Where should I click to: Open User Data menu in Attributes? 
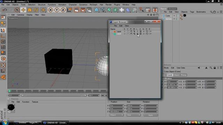tap(181, 68)
